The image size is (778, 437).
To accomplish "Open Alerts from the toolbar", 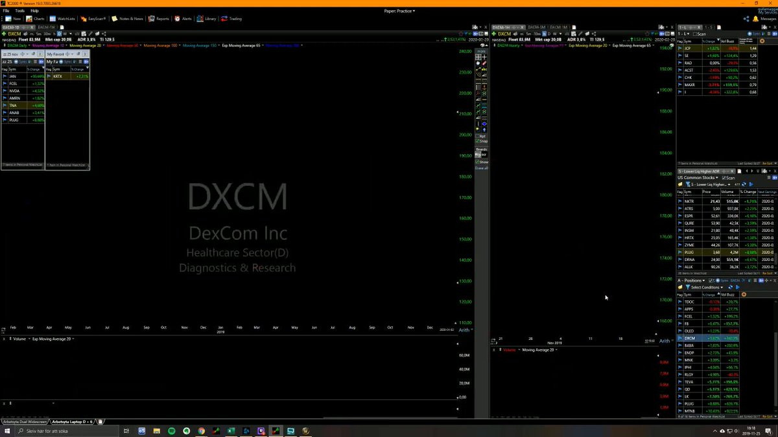I will 183,19.
